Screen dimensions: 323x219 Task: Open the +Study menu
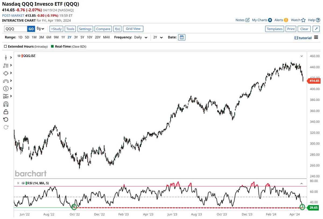tap(56, 29)
